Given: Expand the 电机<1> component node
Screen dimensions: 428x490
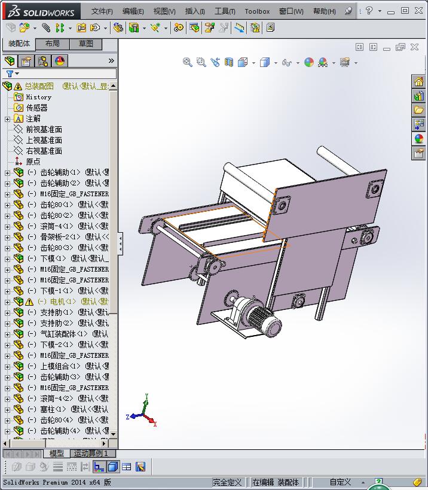Looking at the screenshot, I should pos(8,302).
